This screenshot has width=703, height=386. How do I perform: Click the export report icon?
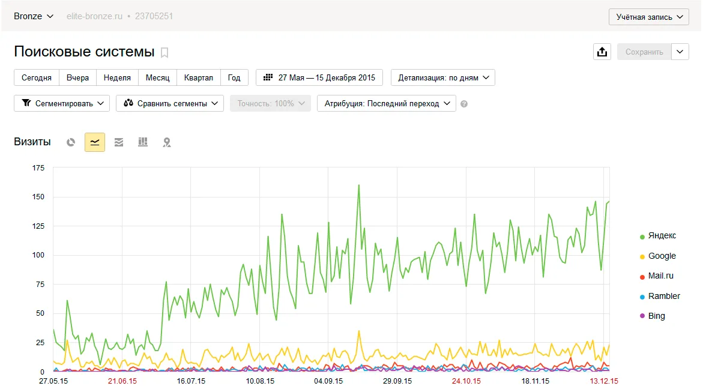[x=602, y=52]
